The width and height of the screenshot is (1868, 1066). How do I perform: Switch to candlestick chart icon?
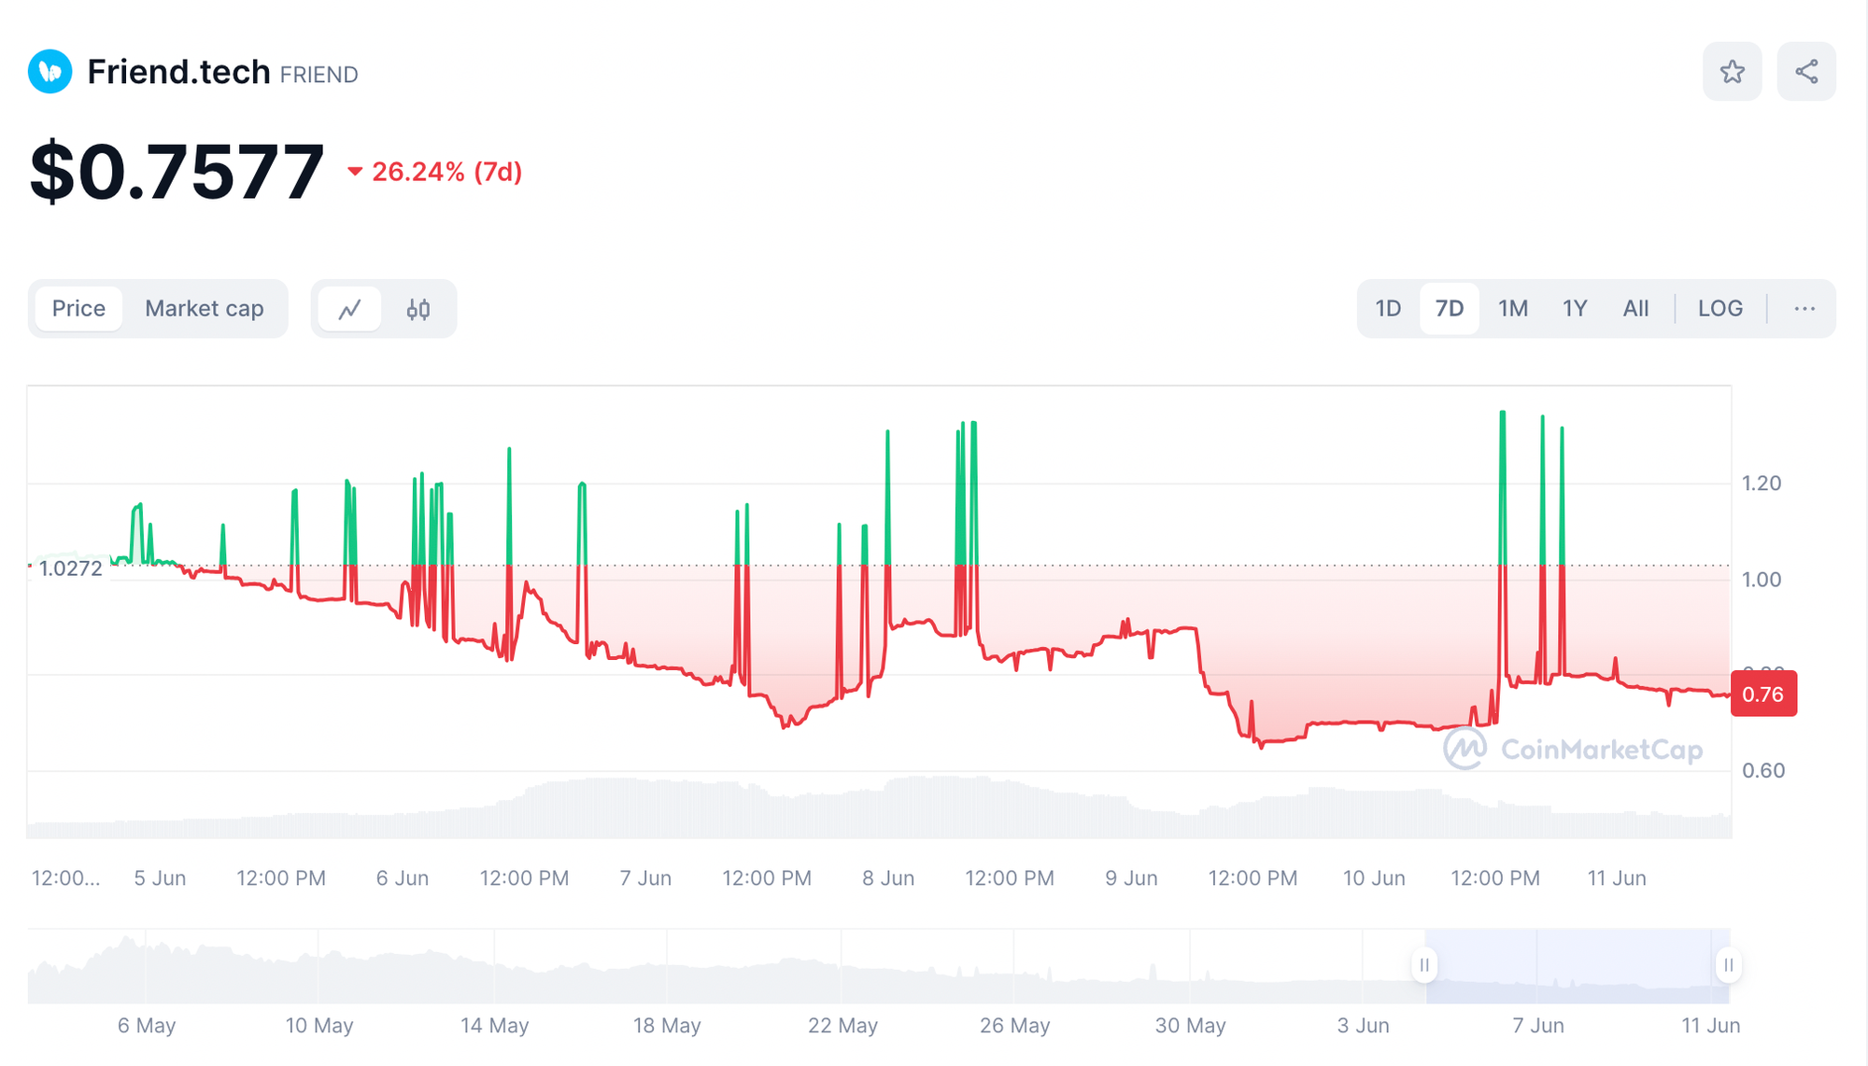[417, 309]
